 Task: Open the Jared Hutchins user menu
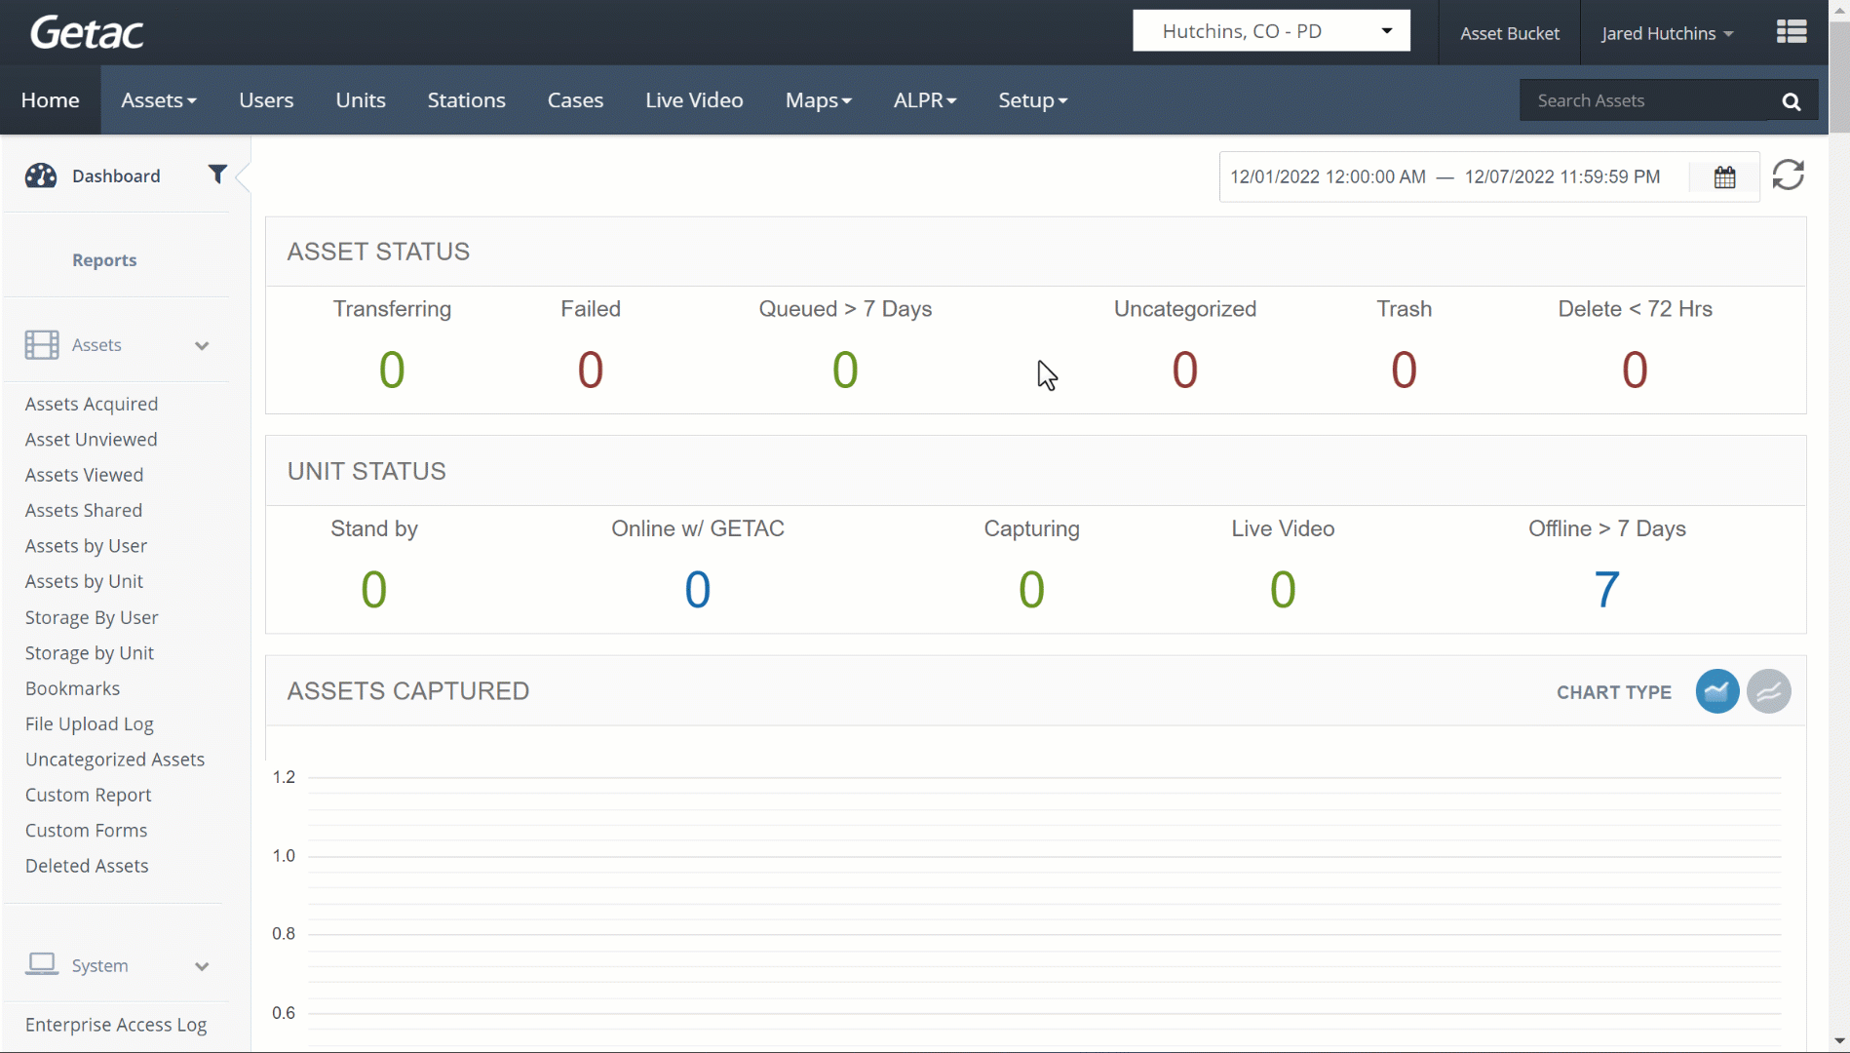(x=1667, y=33)
